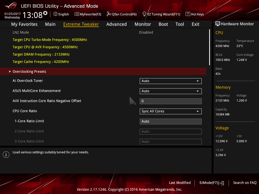Click +12V reading 12.096 V
This screenshot has height=194, width=259.
[x=222, y=141]
